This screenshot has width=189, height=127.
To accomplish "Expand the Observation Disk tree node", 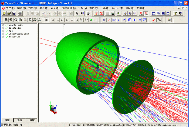I will click(x=3, y=34).
